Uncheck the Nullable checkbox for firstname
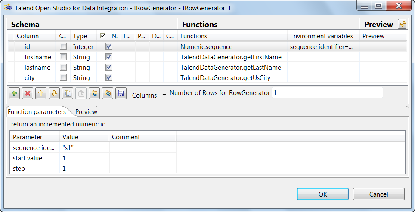The image size is (415, 212). [109, 57]
